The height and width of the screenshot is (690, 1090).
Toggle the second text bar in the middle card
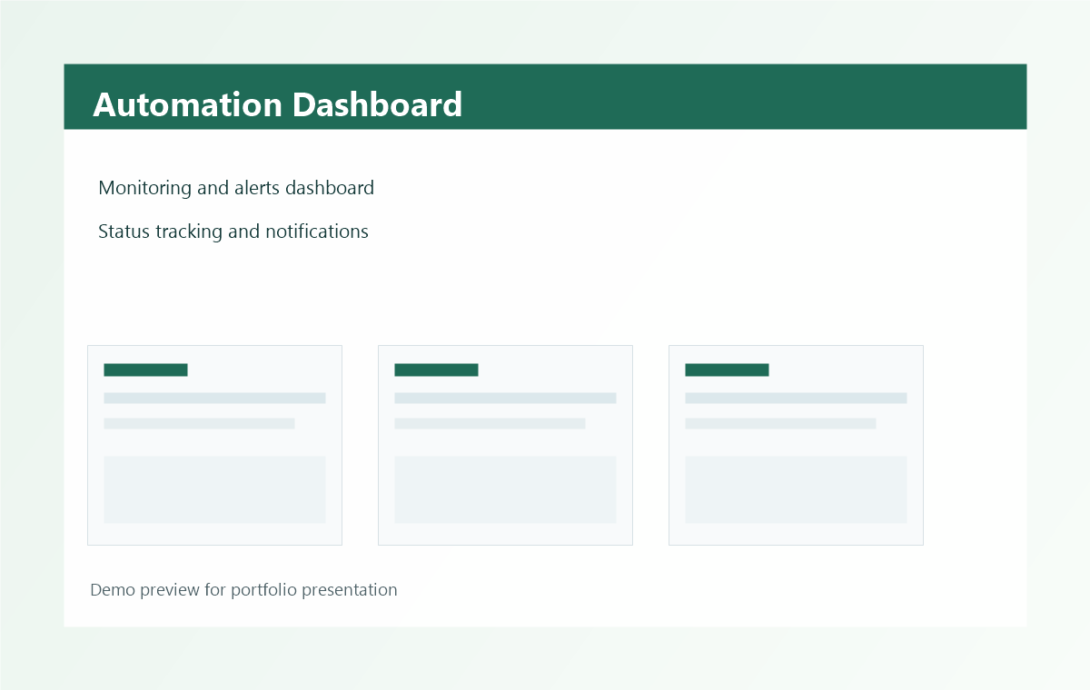click(x=490, y=423)
